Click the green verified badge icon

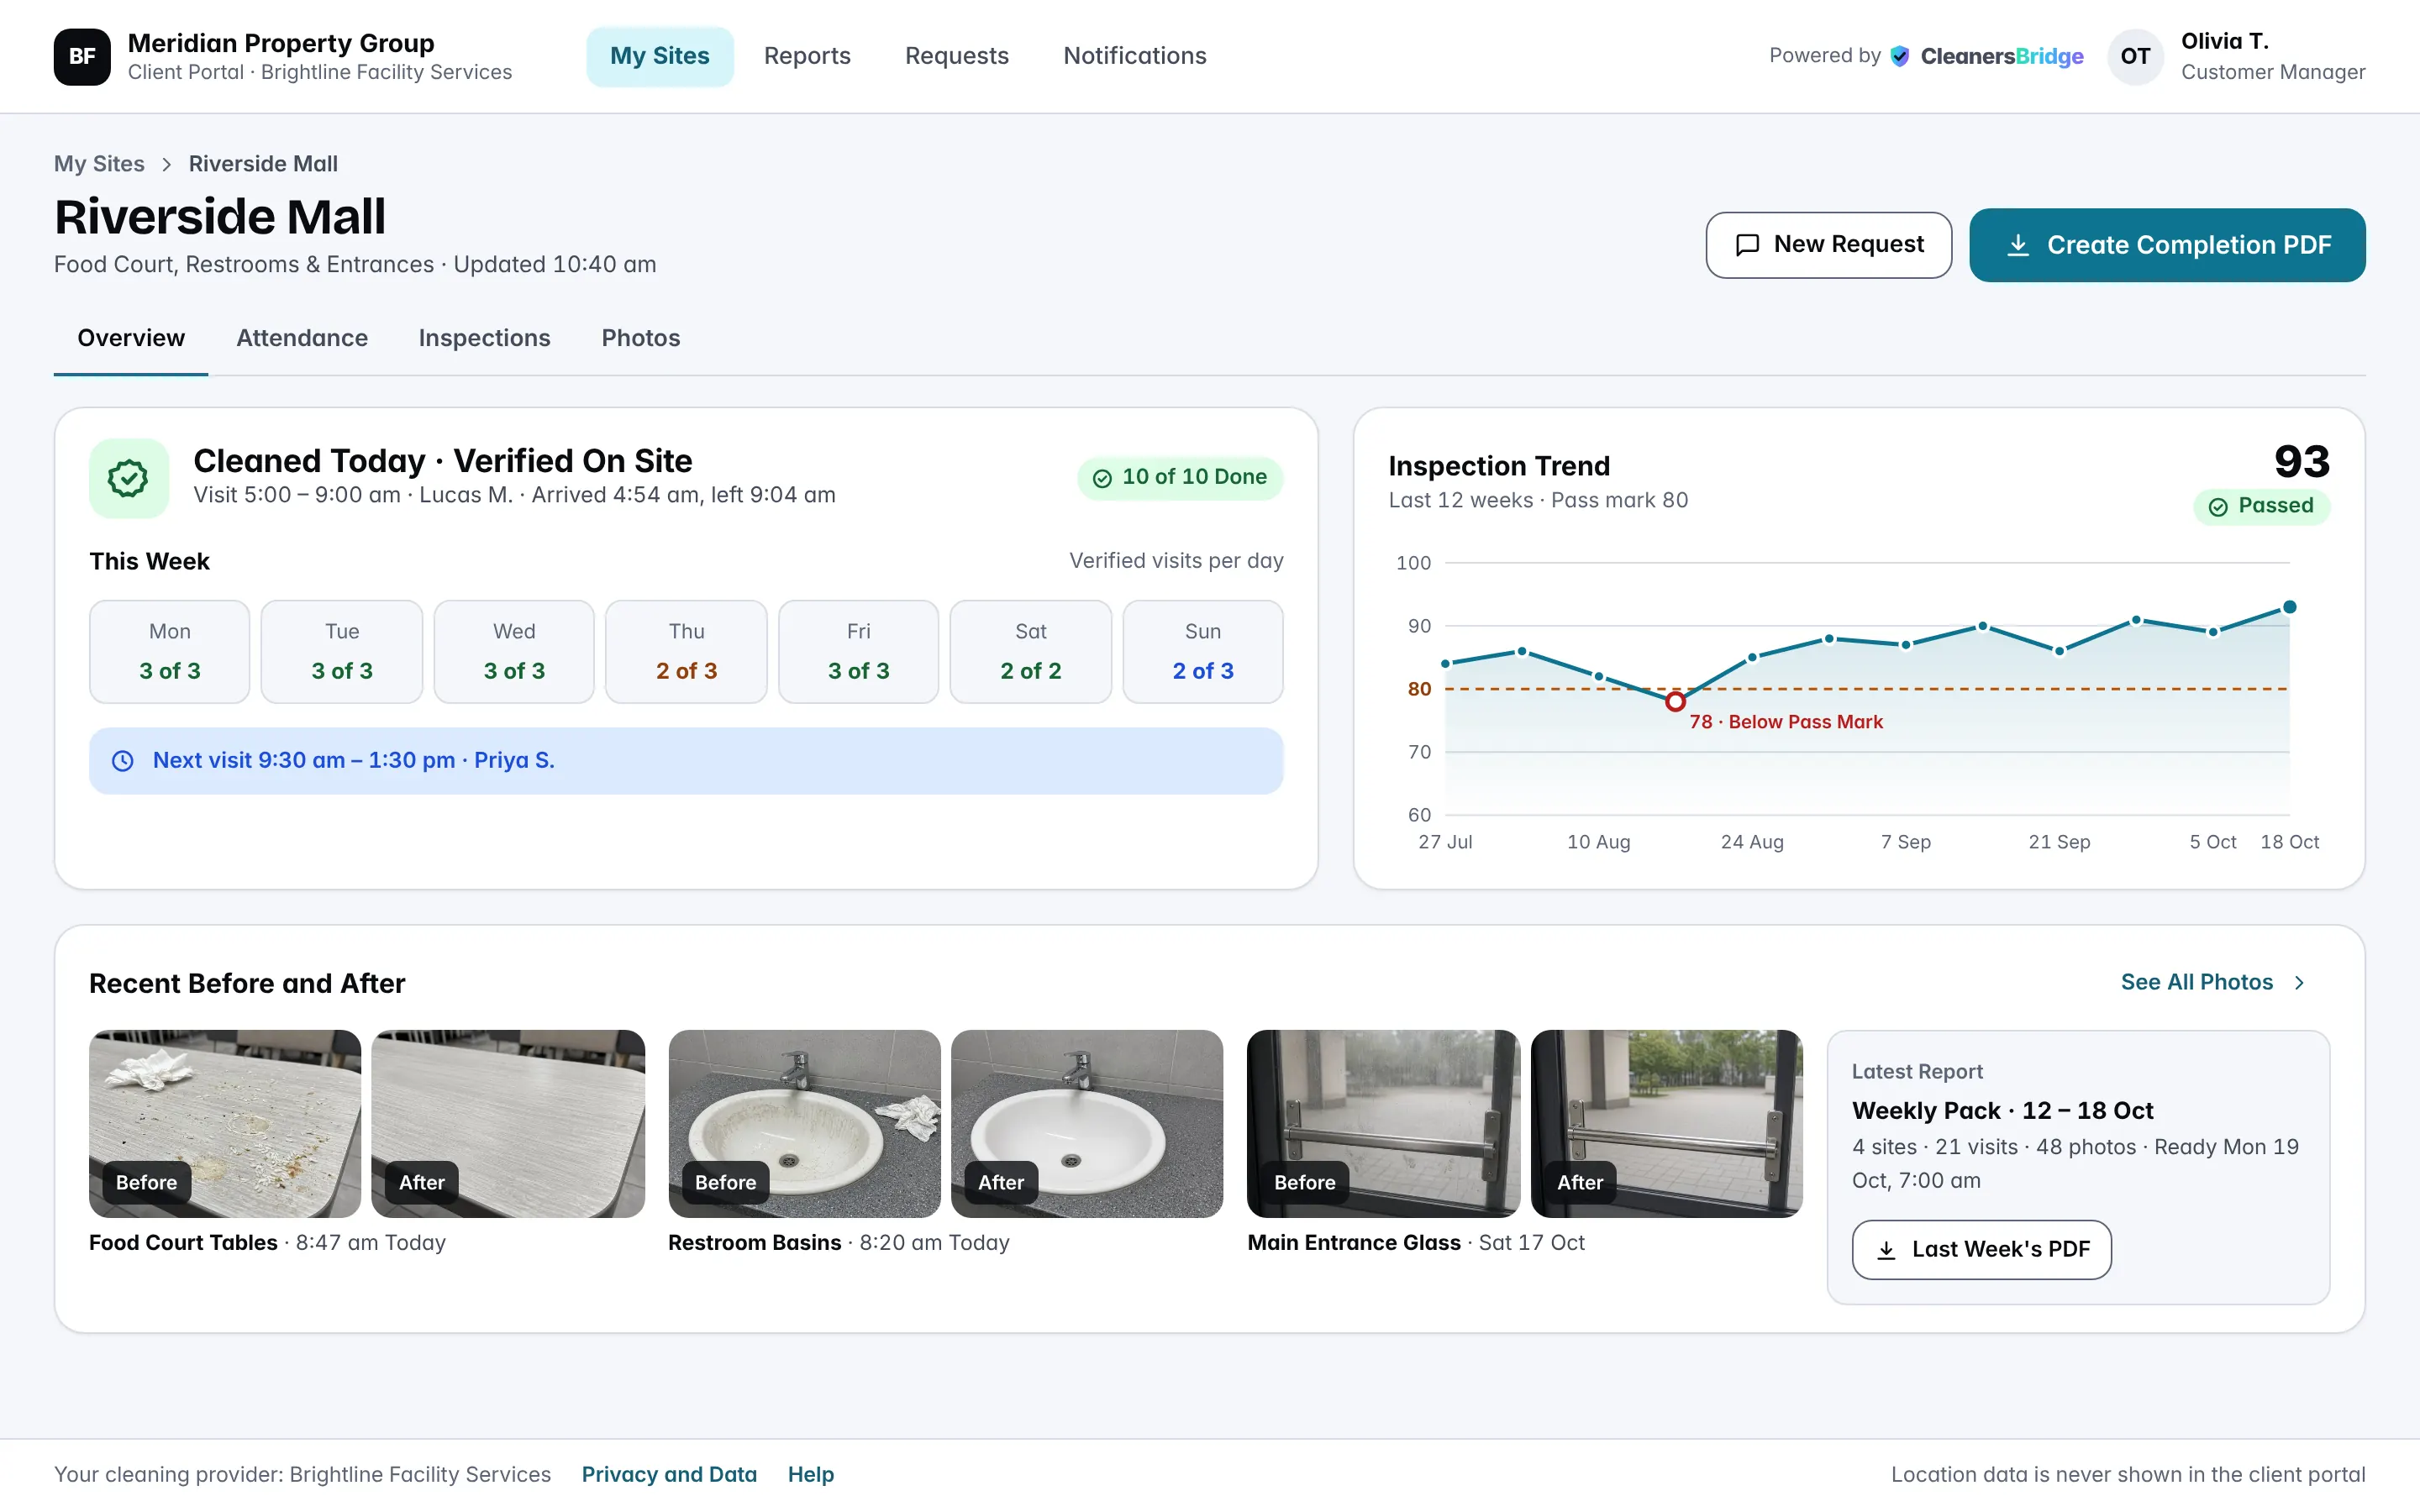click(128, 478)
